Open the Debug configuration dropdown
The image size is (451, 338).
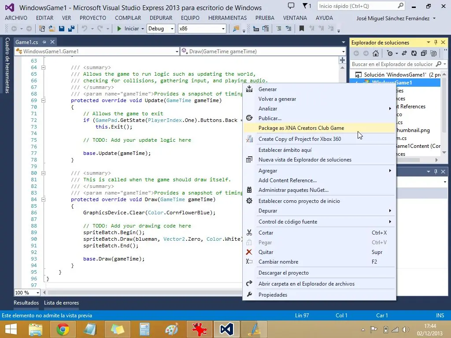(x=172, y=29)
